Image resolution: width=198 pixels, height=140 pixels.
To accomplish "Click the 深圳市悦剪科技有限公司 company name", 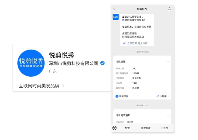I will [x=73, y=63].
